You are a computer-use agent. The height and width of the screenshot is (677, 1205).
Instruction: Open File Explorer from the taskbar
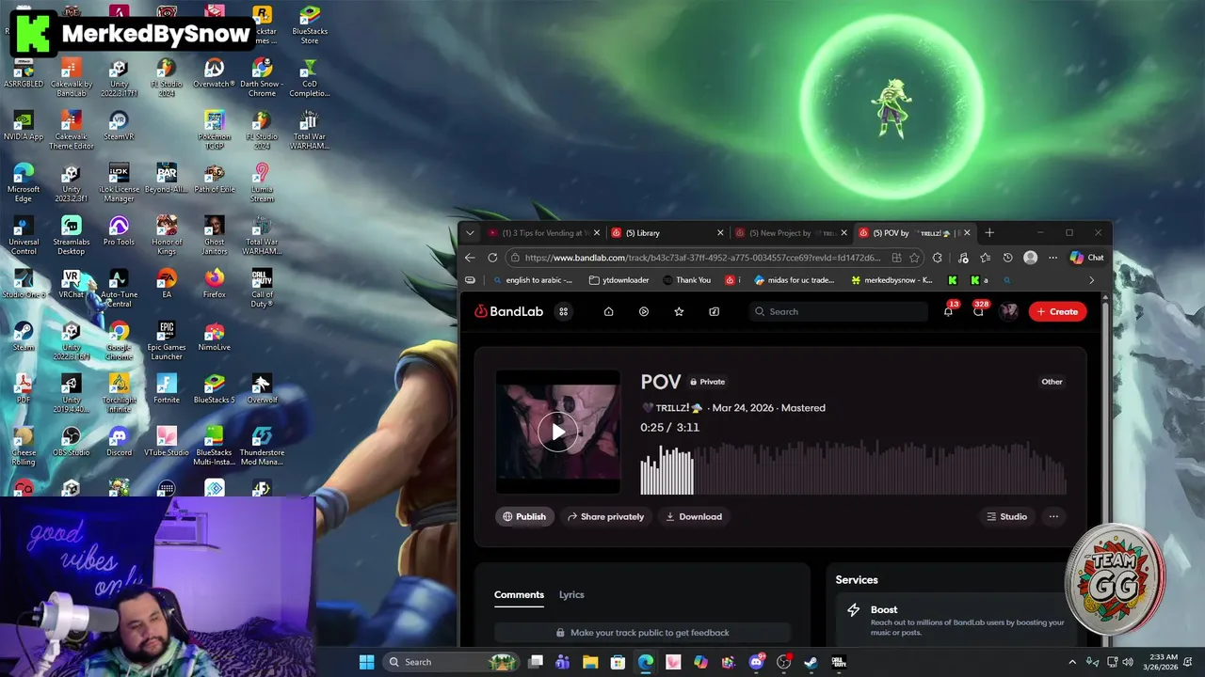[x=590, y=662]
